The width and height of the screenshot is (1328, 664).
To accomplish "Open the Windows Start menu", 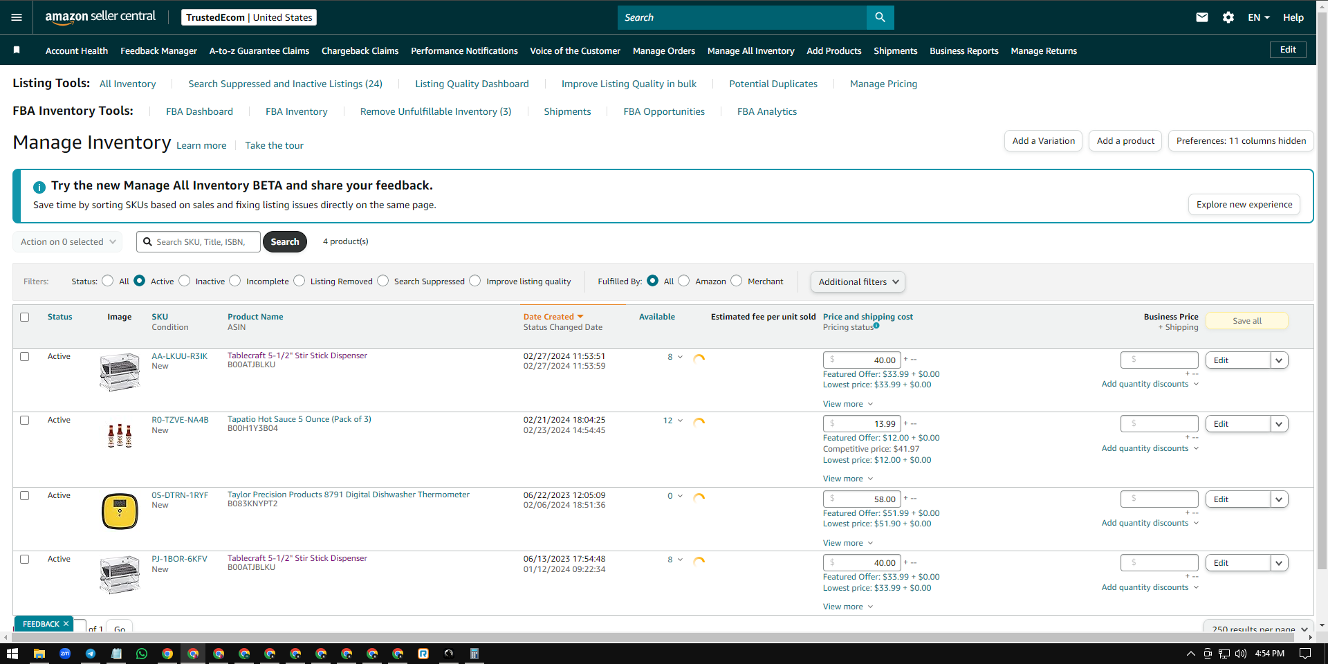I will [12, 654].
